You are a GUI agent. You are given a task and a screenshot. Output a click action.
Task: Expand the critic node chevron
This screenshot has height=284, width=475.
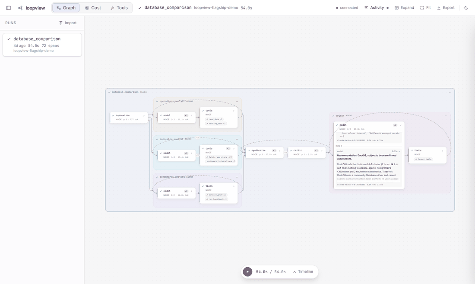pyautogui.click(x=322, y=150)
